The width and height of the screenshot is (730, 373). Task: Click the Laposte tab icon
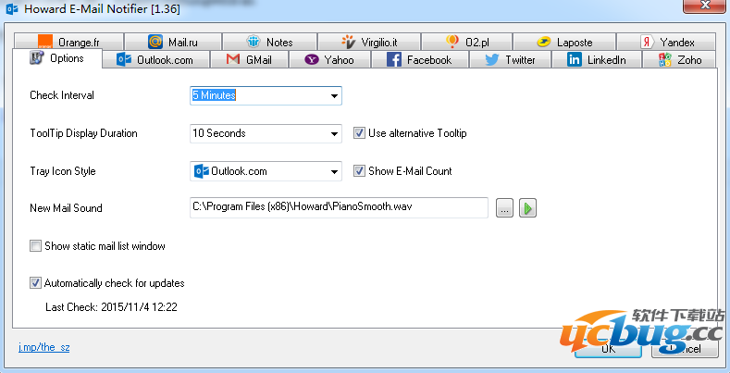543,43
